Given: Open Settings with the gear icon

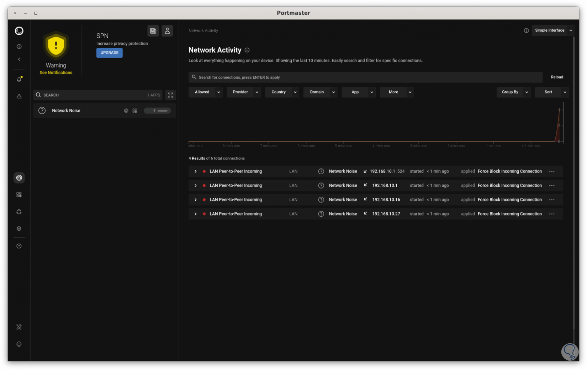Looking at the screenshot, I should [x=19, y=229].
